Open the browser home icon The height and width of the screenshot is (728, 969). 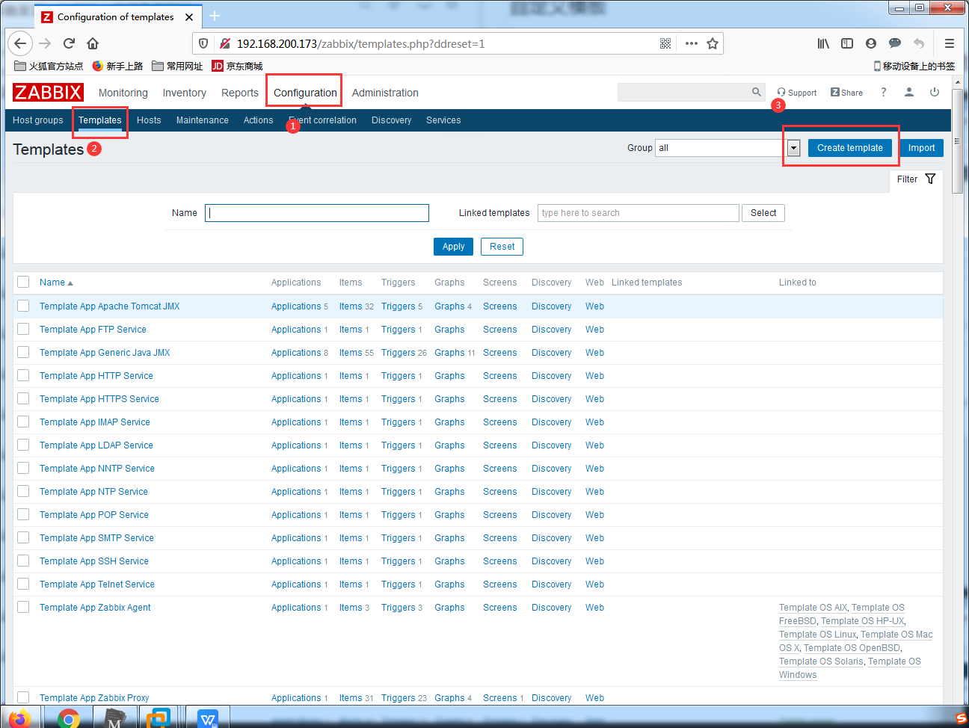point(93,43)
